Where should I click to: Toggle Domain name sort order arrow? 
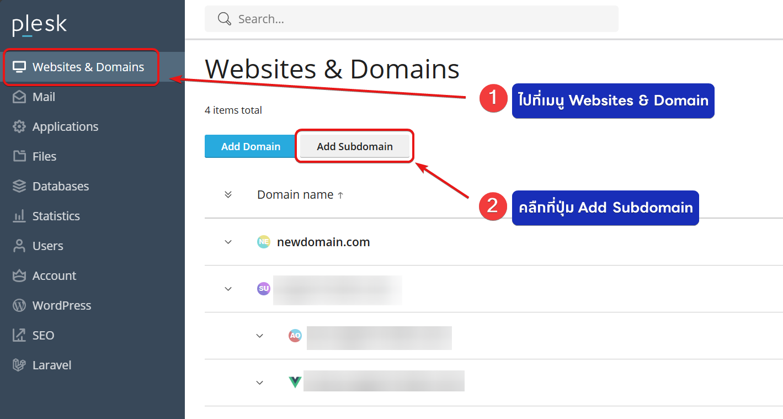(341, 194)
